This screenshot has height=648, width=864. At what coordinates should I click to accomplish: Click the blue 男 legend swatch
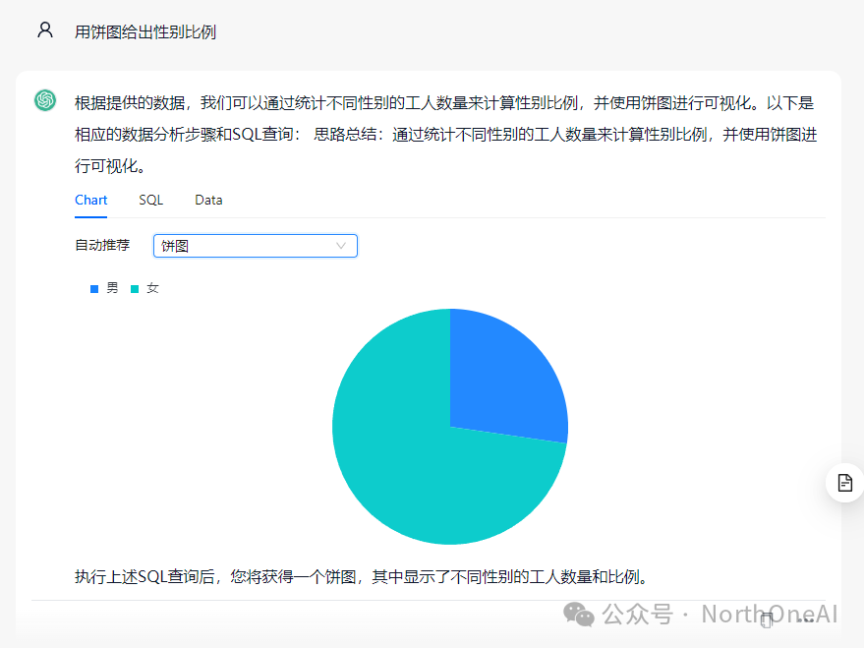(x=94, y=289)
